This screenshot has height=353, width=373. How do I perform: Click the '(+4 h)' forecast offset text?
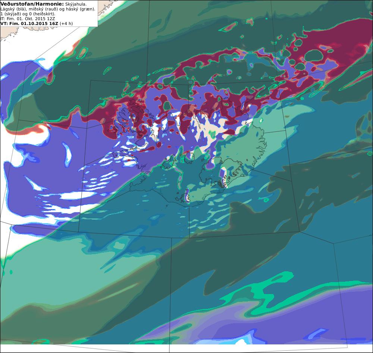[x=66, y=24]
